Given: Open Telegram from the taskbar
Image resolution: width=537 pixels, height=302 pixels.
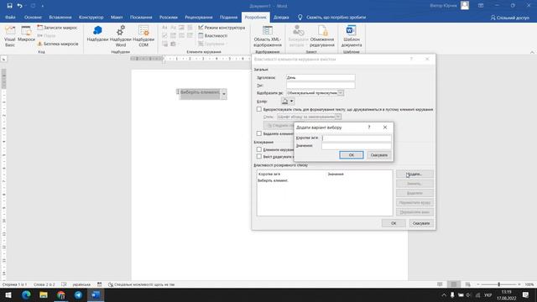Looking at the screenshot, I should coord(78,294).
